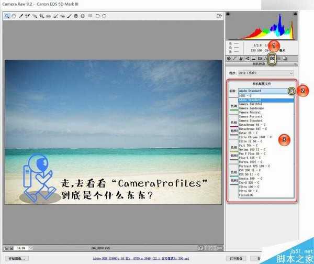Open the Presets panel tab
The height and width of the screenshot is (264, 314).
click(x=279, y=59)
